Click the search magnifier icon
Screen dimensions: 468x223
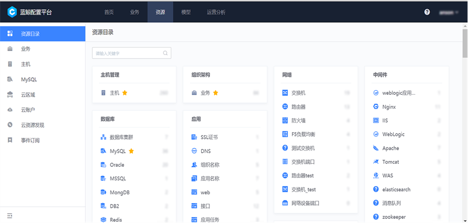166,53
